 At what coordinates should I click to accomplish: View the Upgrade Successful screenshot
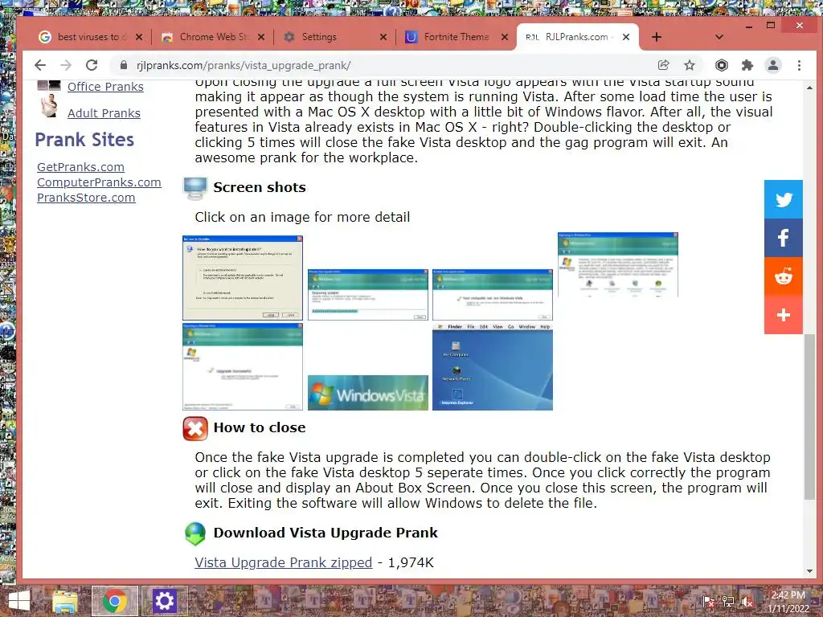click(243, 366)
